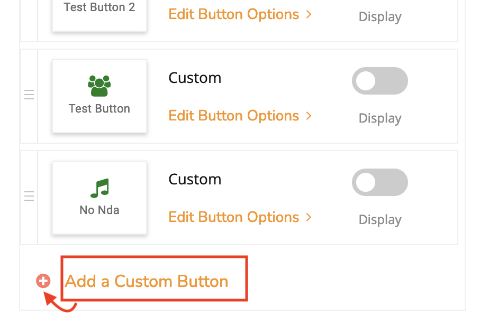Click the Display text under No Nda's toggle

click(379, 219)
